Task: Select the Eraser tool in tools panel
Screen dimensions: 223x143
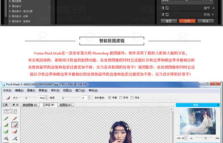Action: tap(6, 138)
